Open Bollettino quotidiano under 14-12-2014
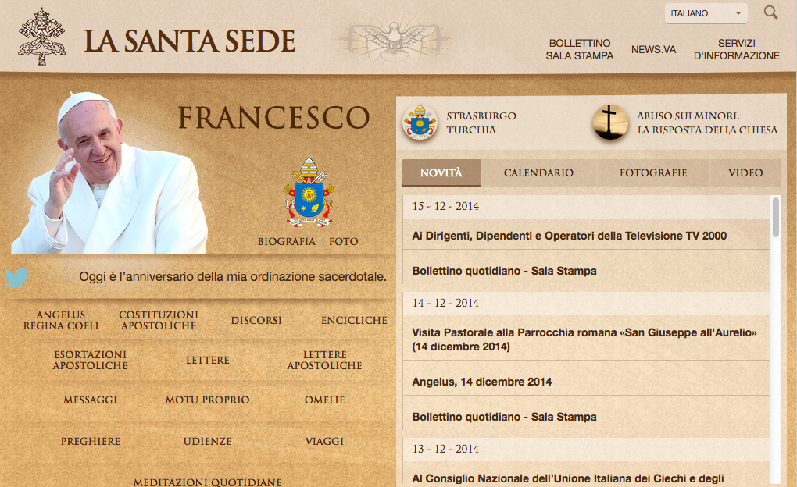 [504, 417]
